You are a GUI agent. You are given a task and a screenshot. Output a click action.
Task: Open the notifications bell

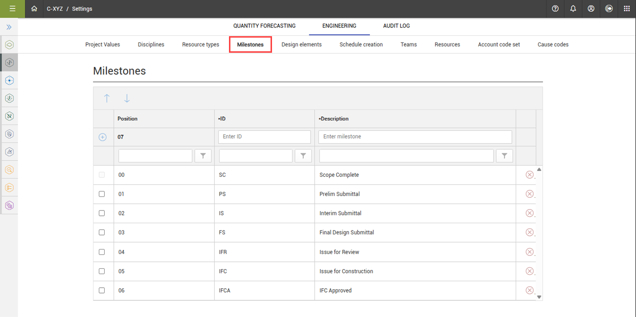click(x=573, y=9)
